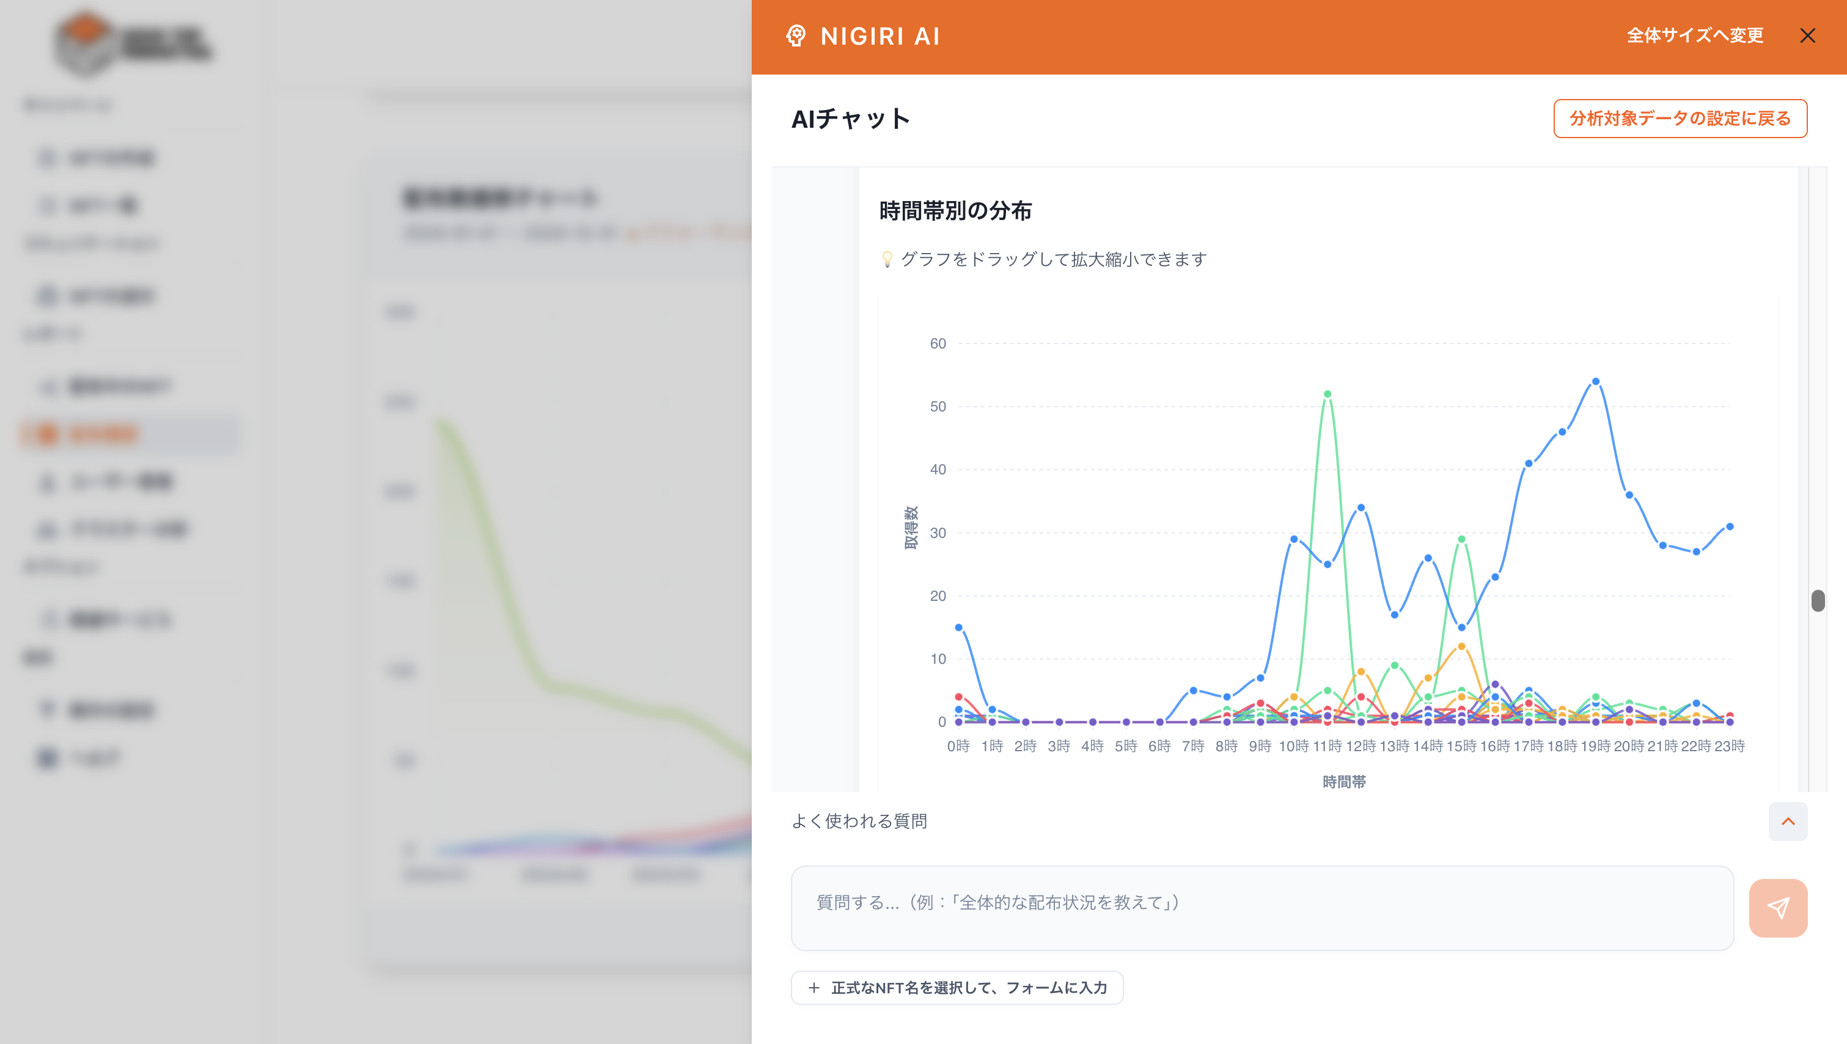The height and width of the screenshot is (1044, 1847).
Task: Click the 0時 x-axis tick label
Action: click(958, 746)
